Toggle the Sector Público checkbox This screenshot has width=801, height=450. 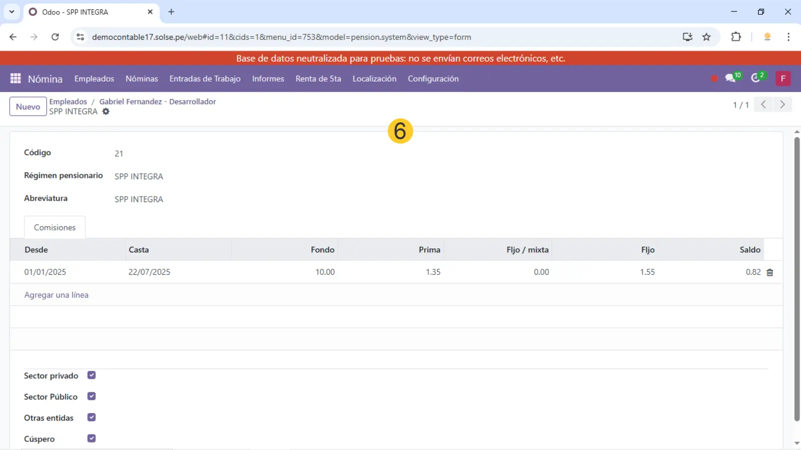[x=91, y=396]
